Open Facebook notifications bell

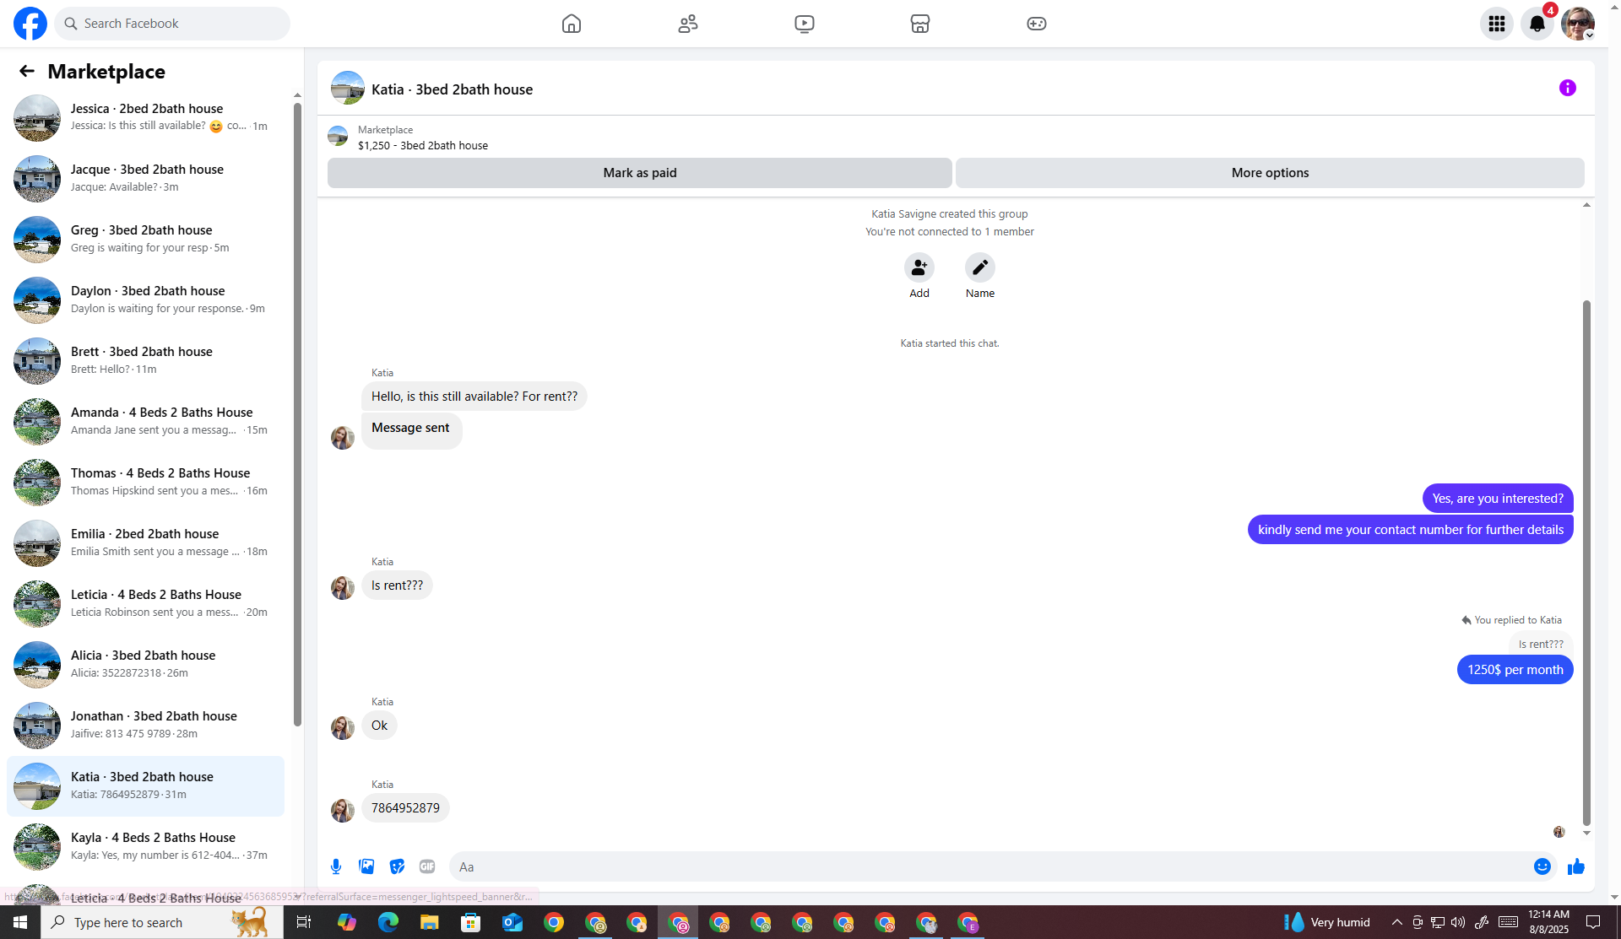coord(1537,24)
